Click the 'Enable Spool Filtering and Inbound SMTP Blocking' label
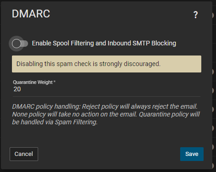The height and width of the screenshot is (172, 216). pyautogui.click(x=104, y=43)
